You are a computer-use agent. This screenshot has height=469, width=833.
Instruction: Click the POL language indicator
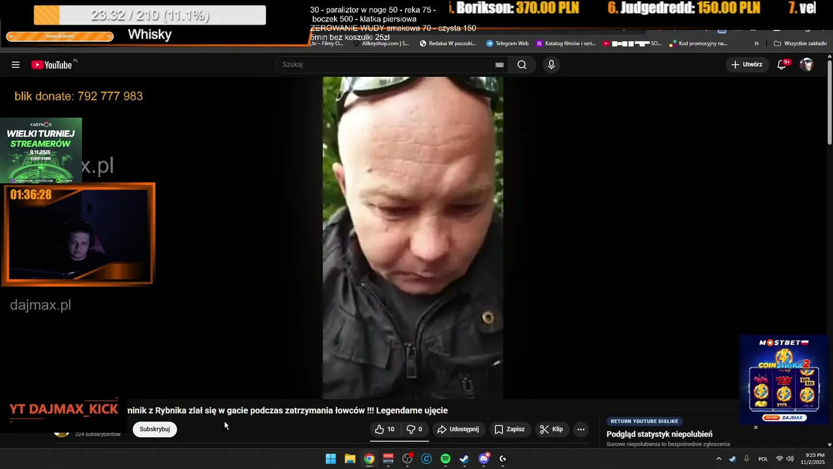click(x=763, y=459)
